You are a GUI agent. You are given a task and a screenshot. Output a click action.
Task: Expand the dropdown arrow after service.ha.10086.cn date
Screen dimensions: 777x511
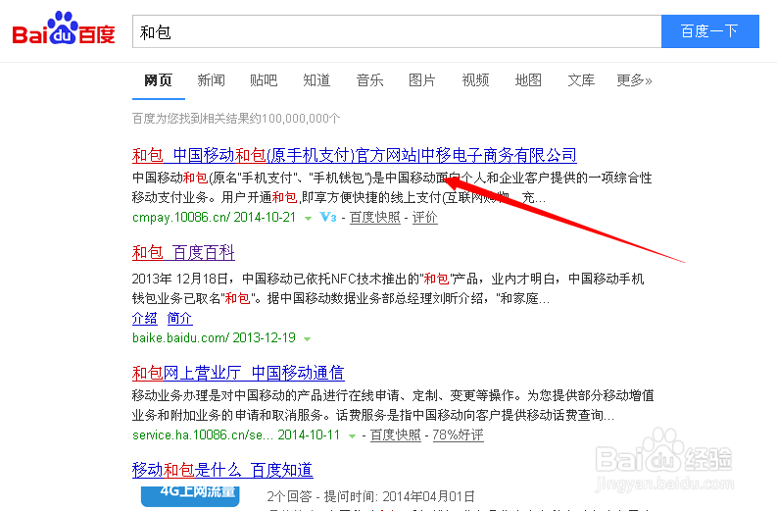(352, 436)
